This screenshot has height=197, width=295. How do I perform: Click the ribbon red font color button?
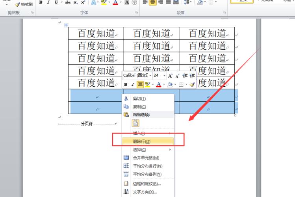115,2
